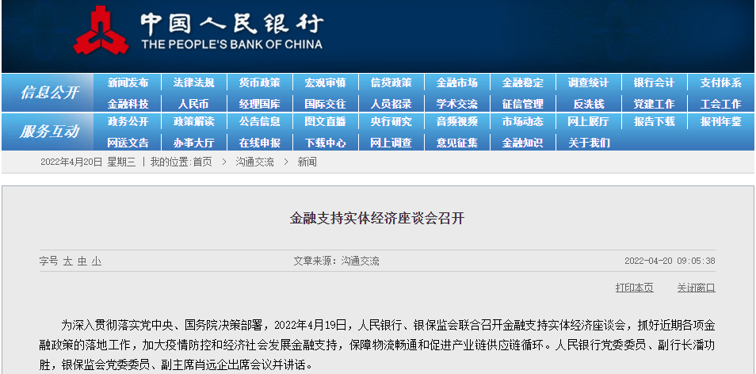Click 关闭窗口 to close window
Viewport: 756px width, 374px height.
696,288
